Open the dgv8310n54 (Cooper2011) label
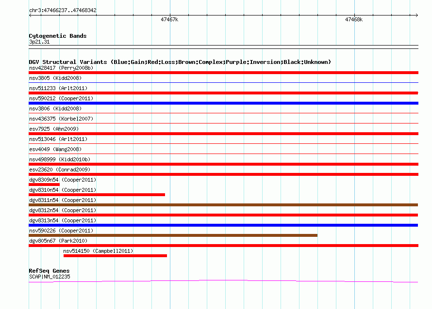 (63, 190)
